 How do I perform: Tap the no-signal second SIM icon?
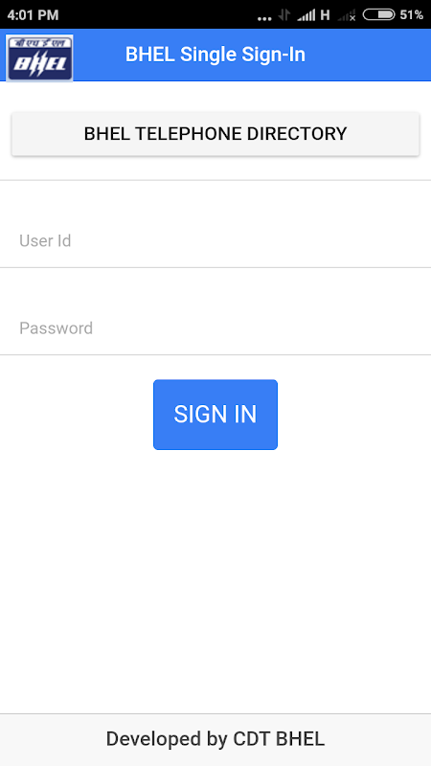(347, 15)
